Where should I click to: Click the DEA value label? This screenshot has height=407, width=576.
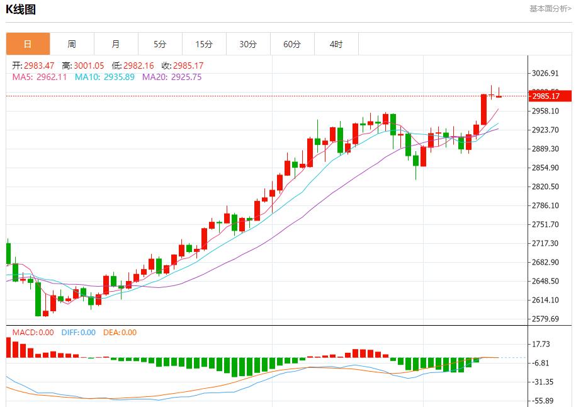(x=120, y=333)
